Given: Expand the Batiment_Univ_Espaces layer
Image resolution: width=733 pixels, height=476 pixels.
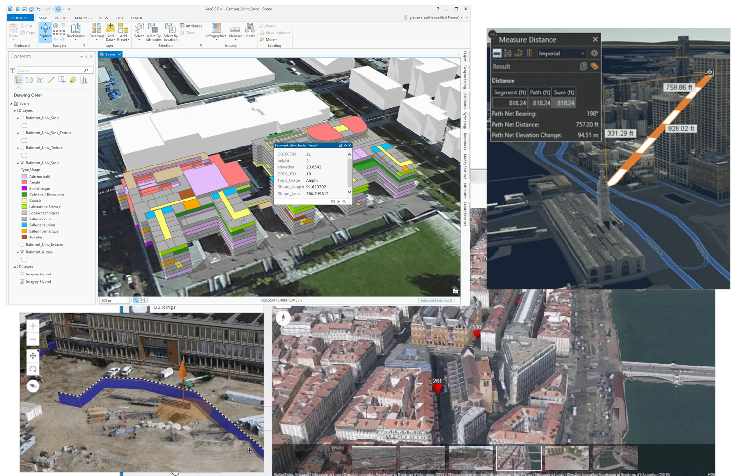Looking at the screenshot, I should (x=18, y=245).
